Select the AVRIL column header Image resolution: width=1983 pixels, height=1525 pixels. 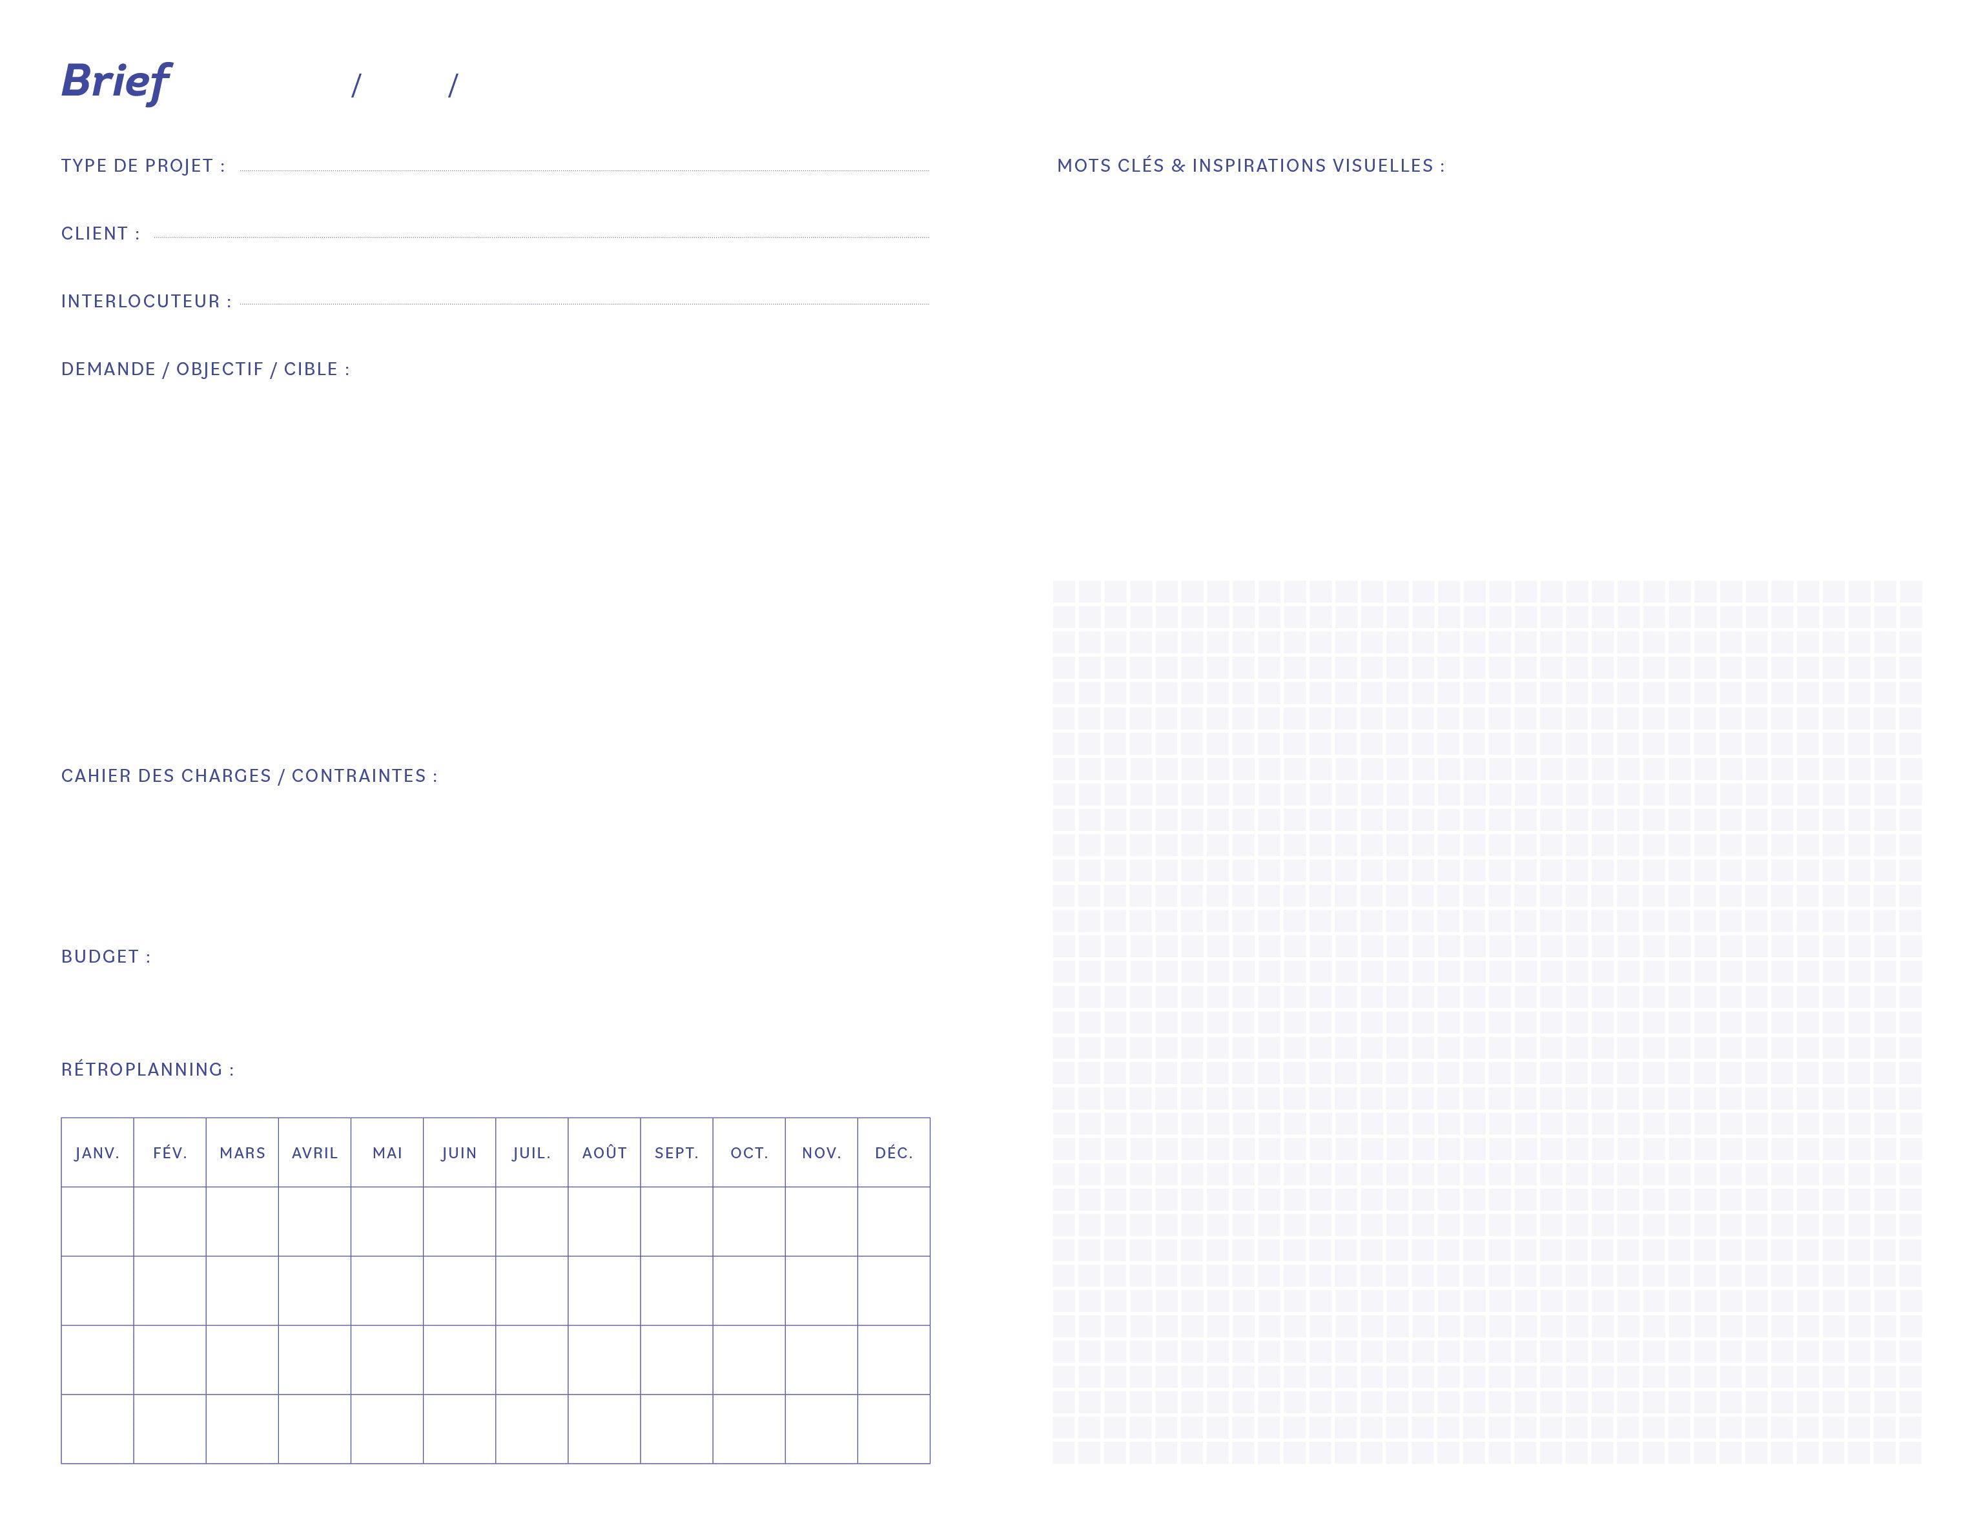click(314, 1153)
